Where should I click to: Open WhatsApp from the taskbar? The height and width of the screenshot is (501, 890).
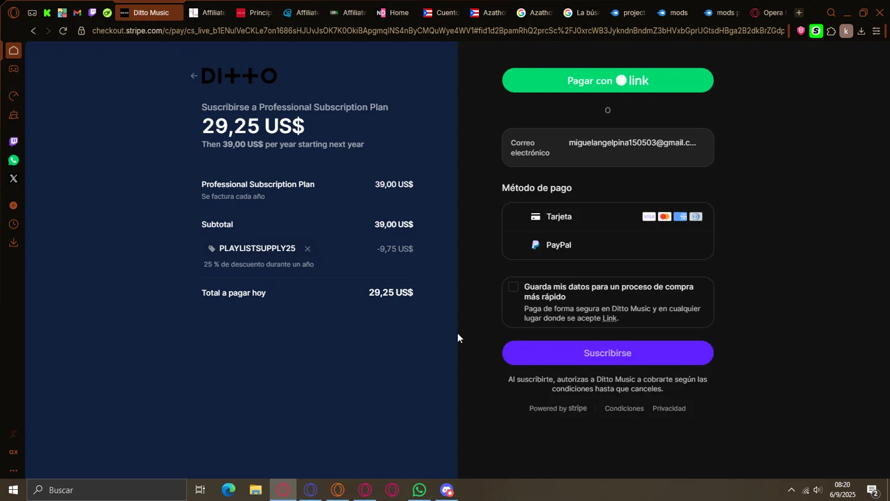click(x=419, y=490)
